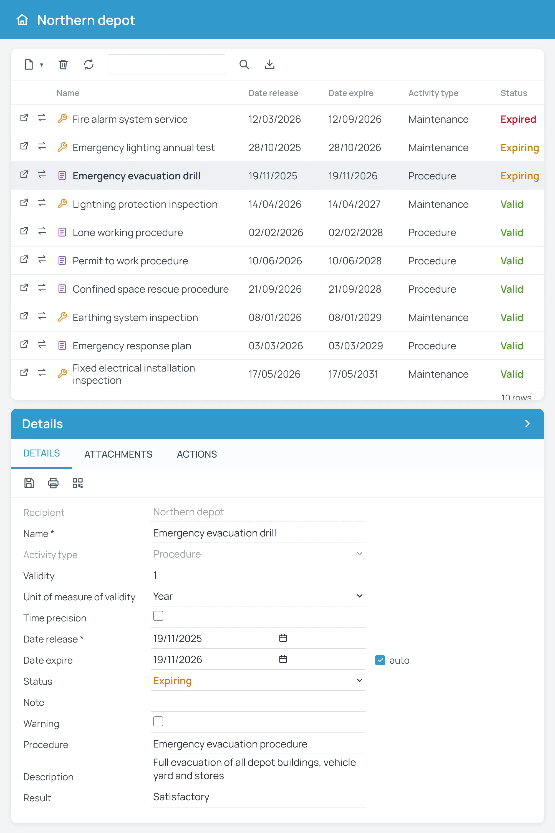This screenshot has height=833, width=555.
Task: Switch to the ATTACHMENTS tab
Action: pos(118,454)
